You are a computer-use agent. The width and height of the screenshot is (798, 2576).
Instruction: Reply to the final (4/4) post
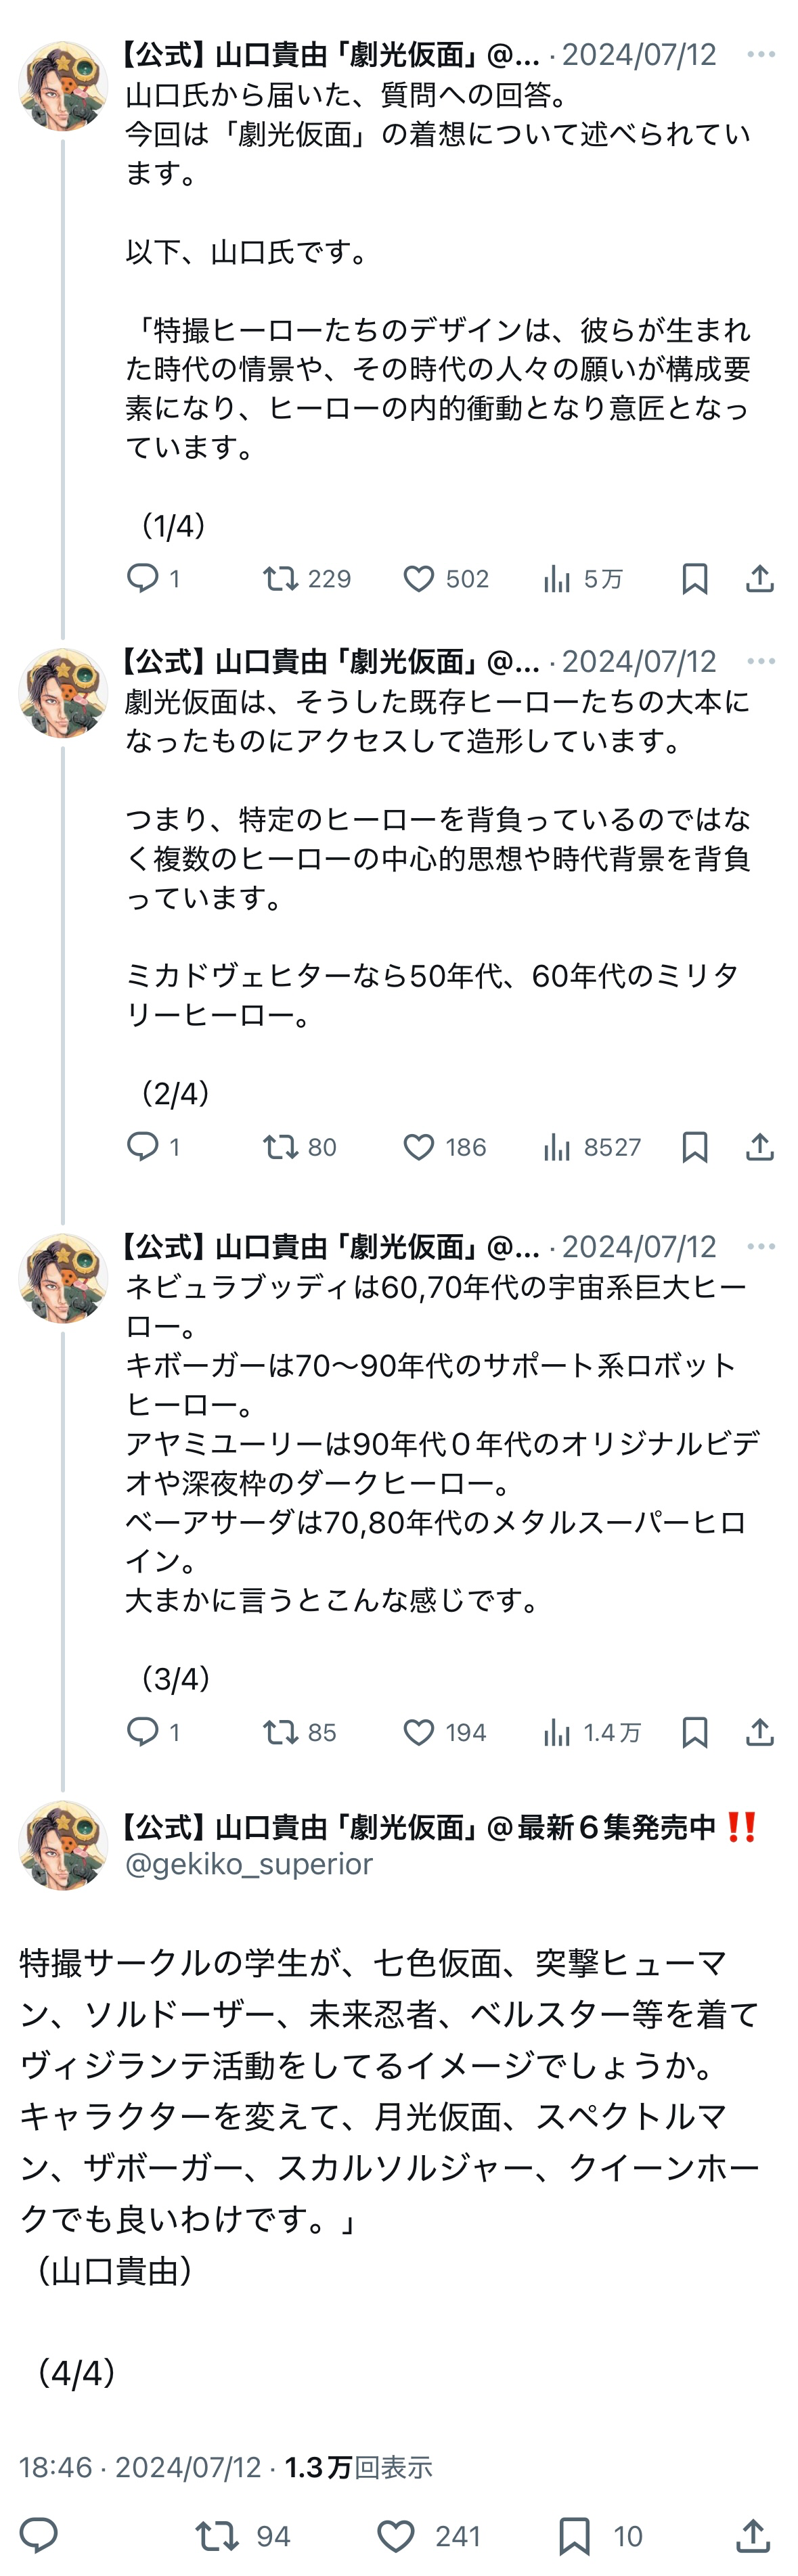pyautogui.click(x=40, y=2535)
